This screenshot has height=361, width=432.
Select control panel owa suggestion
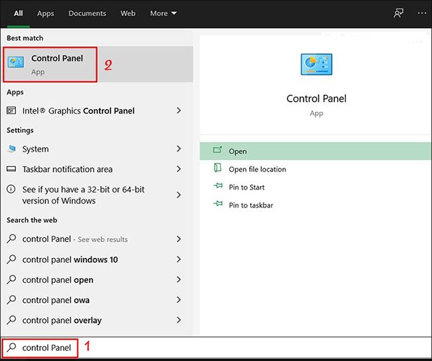pyautogui.click(x=97, y=300)
